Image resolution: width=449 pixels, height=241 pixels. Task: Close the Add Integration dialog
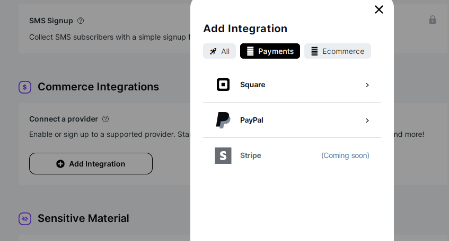click(378, 10)
